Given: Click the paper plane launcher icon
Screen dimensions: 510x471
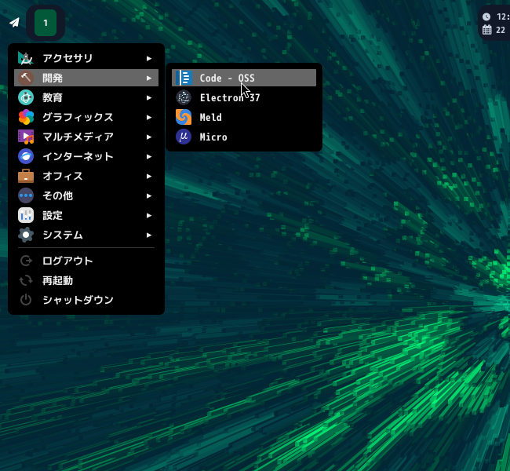Looking at the screenshot, I should click(x=14, y=23).
